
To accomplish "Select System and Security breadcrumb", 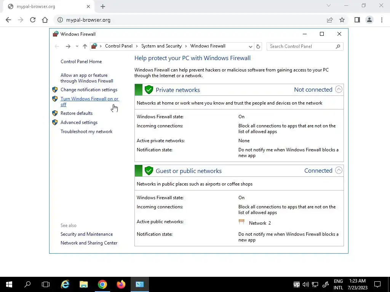I will (x=161, y=46).
